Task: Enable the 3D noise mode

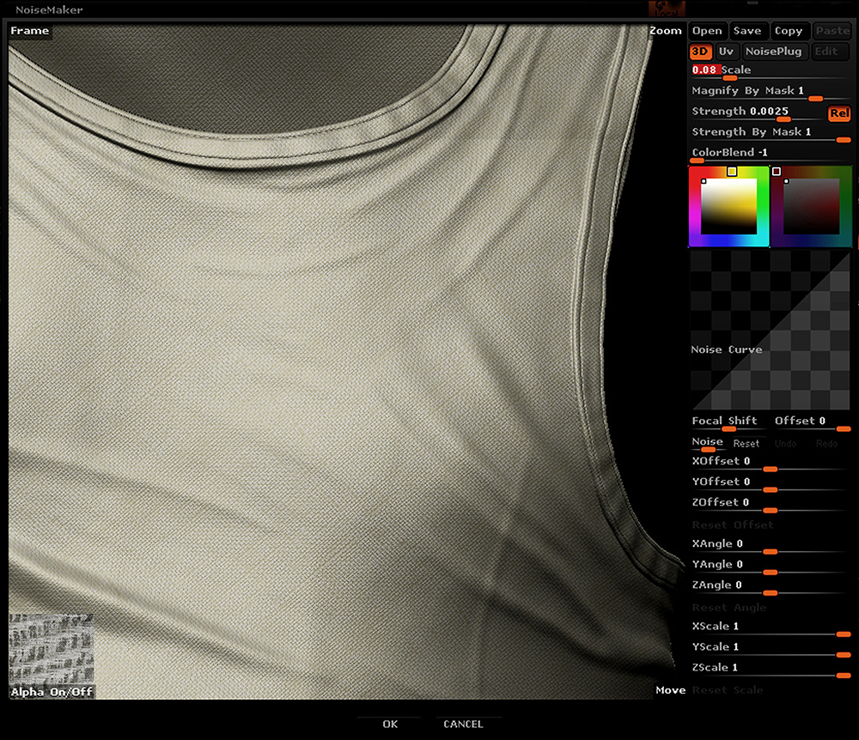Action: click(699, 52)
